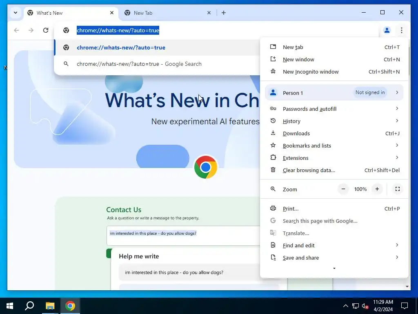Select Translate menu item
This screenshot has height=314, width=418.
(x=334, y=233)
